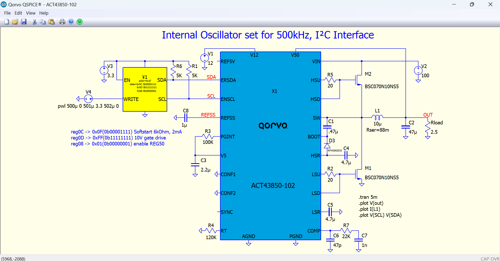Select capacitor C5 near LSR
Screen dimensions: 500x261
click(330, 212)
